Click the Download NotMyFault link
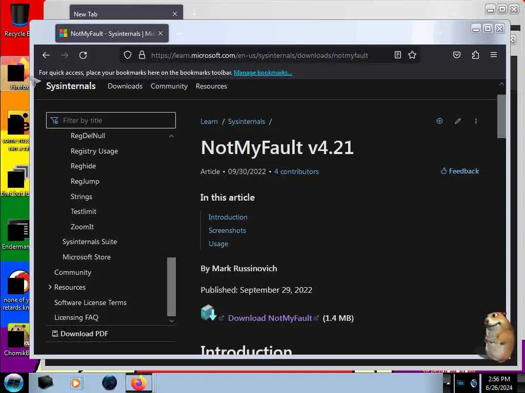This screenshot has width=525, height=393. 270,318
